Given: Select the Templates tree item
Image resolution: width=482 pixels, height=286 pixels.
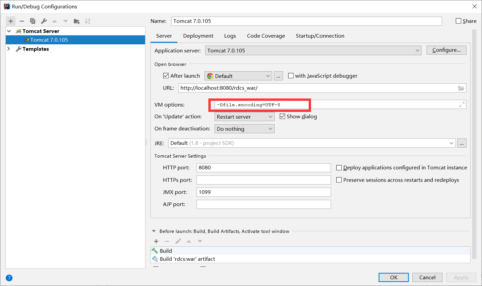Looking at the screenshot, I should pos(75,49).
